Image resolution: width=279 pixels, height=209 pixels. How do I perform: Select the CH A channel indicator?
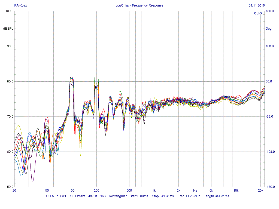tap(50, 196)
